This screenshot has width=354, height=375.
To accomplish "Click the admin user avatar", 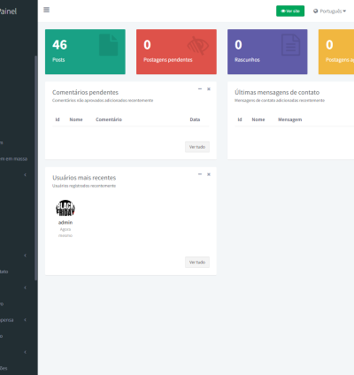I will [65, 209].
